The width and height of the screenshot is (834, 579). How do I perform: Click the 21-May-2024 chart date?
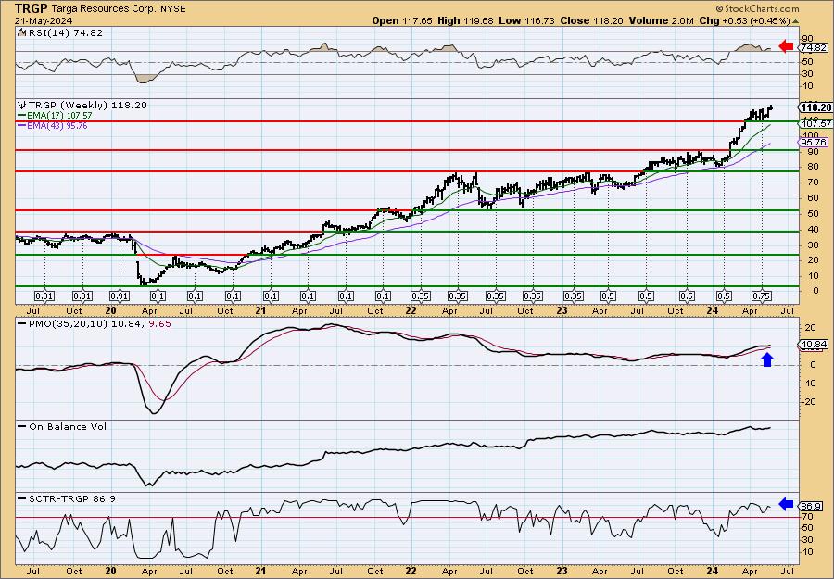click(42, 20)
